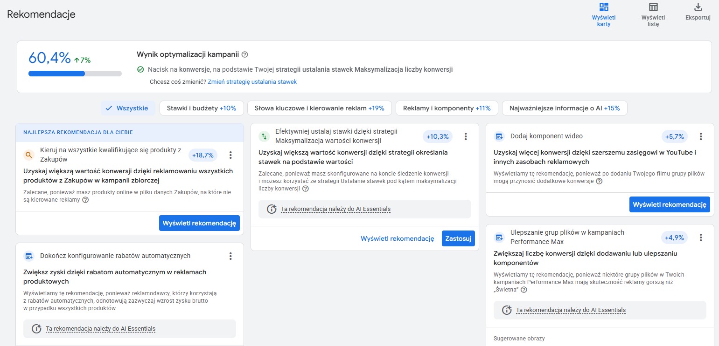719x346 pixels.
Task: Open three-dot menu on Ulepszanie grup plików card
Action: (700, 237)
